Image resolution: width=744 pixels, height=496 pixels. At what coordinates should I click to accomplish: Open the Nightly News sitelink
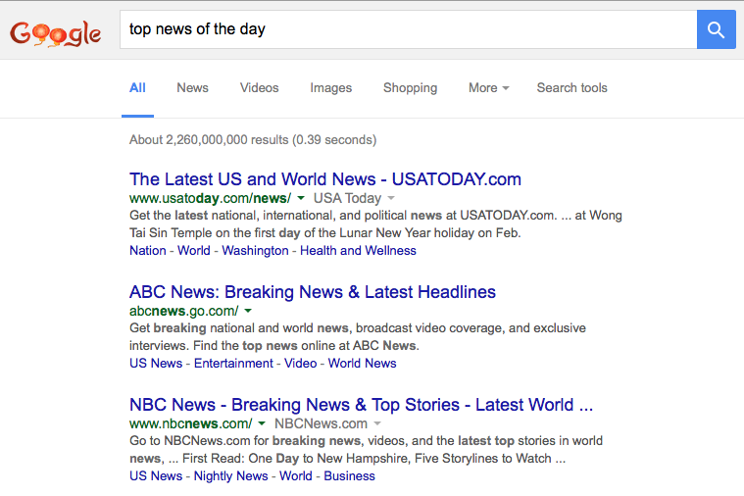tap(231, 475)
